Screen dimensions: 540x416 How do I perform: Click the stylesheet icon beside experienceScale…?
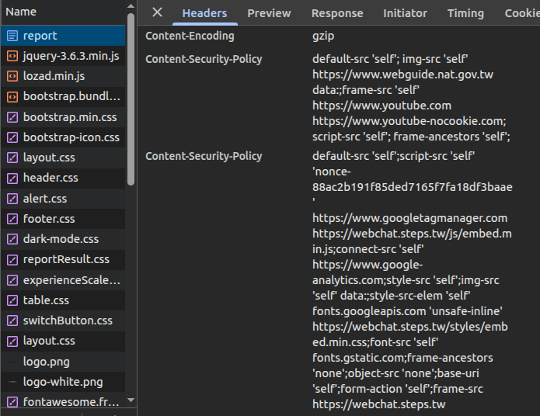(x=12, y=280)
